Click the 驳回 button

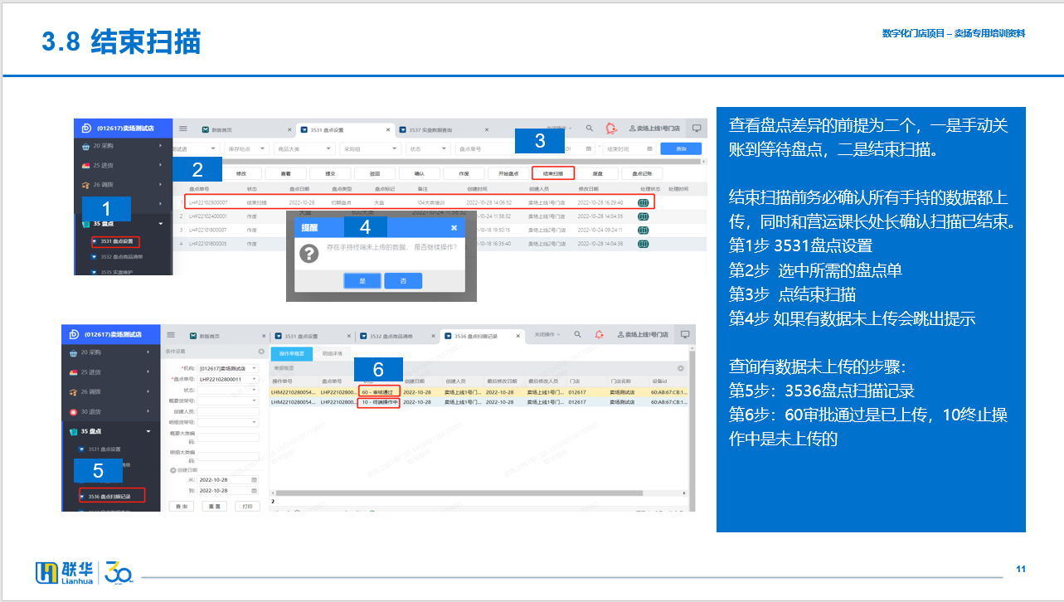pos(374,174)
